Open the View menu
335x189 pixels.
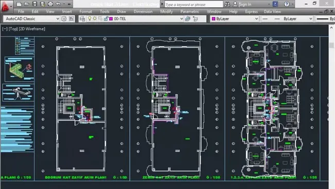[50, 11]
